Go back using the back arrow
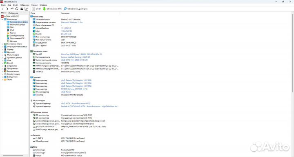The width and height of the screenshot is (294, 157). pos(2,9)
